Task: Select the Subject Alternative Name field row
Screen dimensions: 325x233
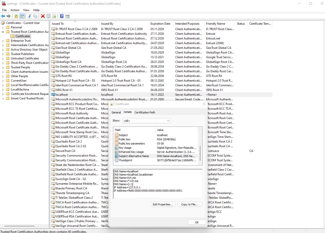Action: click(x=156, y=156)
